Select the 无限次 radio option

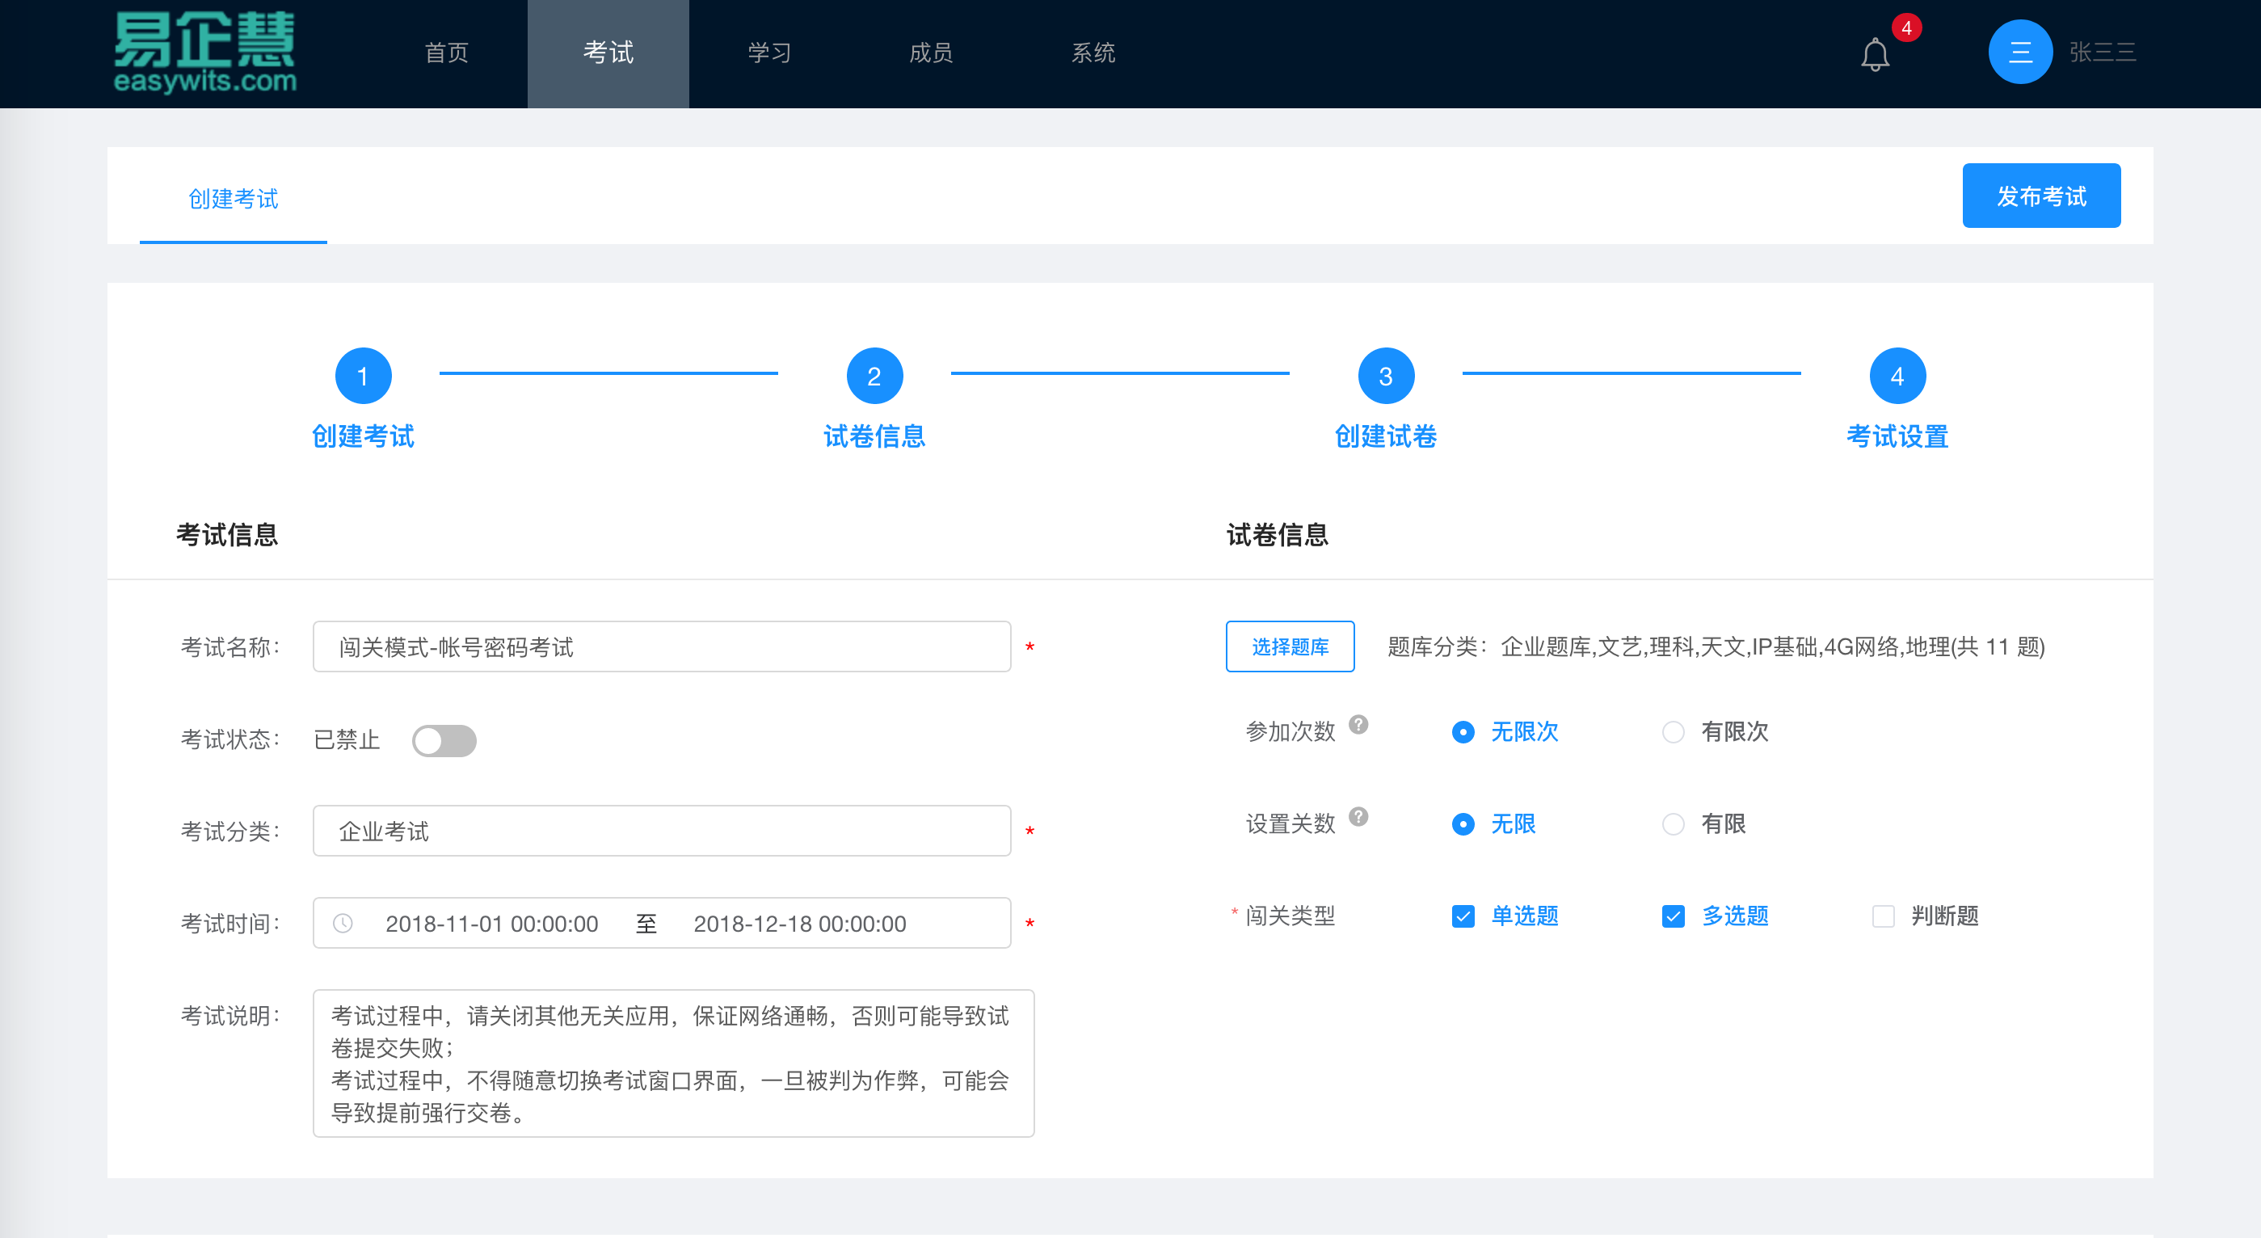(1463, 732)
